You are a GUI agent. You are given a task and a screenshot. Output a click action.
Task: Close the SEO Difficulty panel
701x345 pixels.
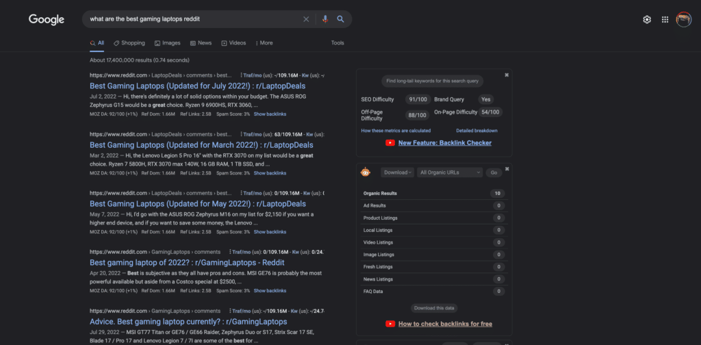tap(507, 75)
